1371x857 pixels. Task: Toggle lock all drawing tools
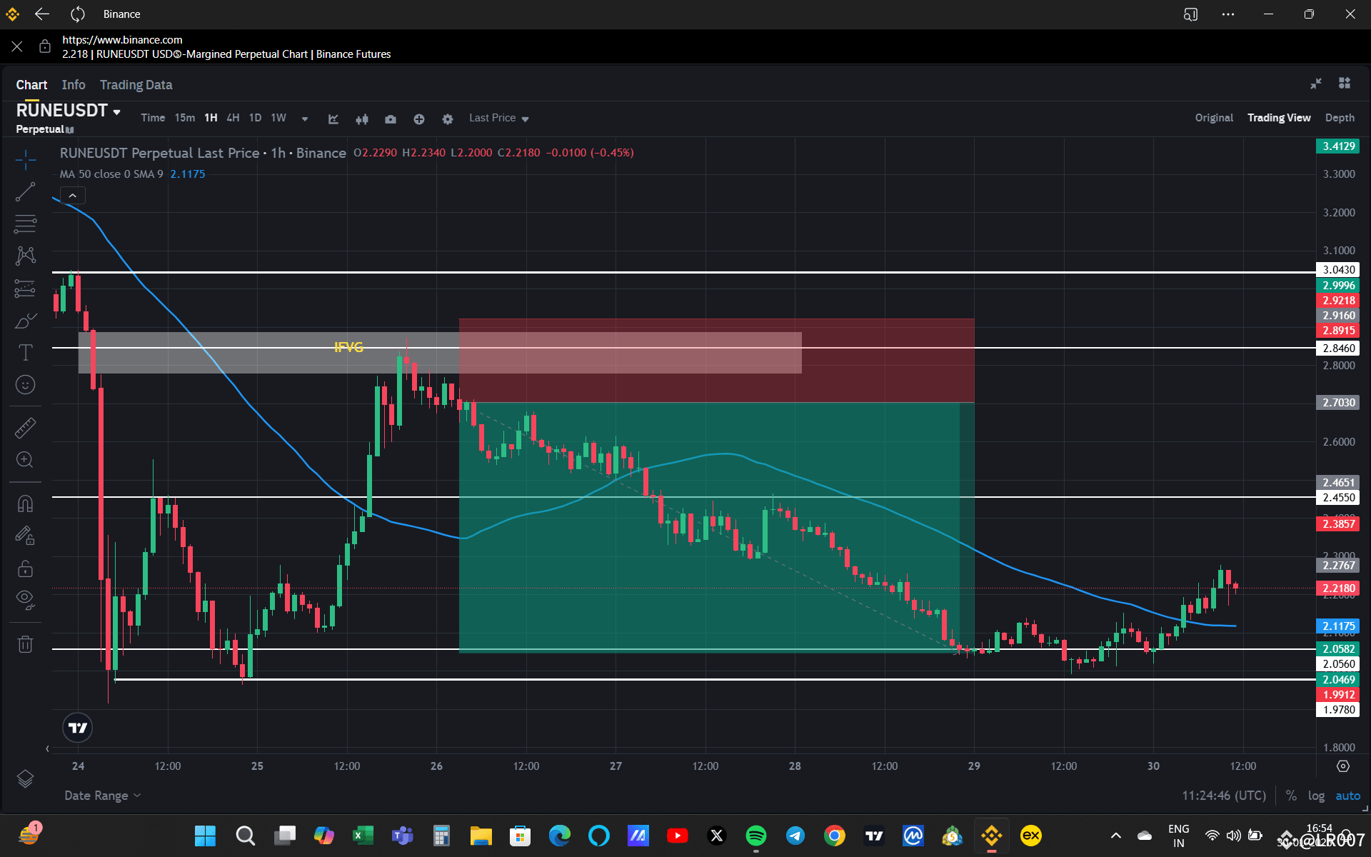[x=25, y=568]
